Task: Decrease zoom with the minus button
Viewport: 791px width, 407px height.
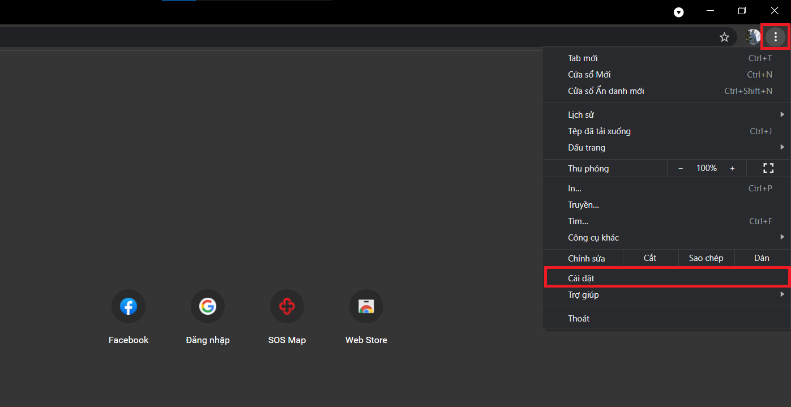Action: pyautogui.click(x=681, y=168)
